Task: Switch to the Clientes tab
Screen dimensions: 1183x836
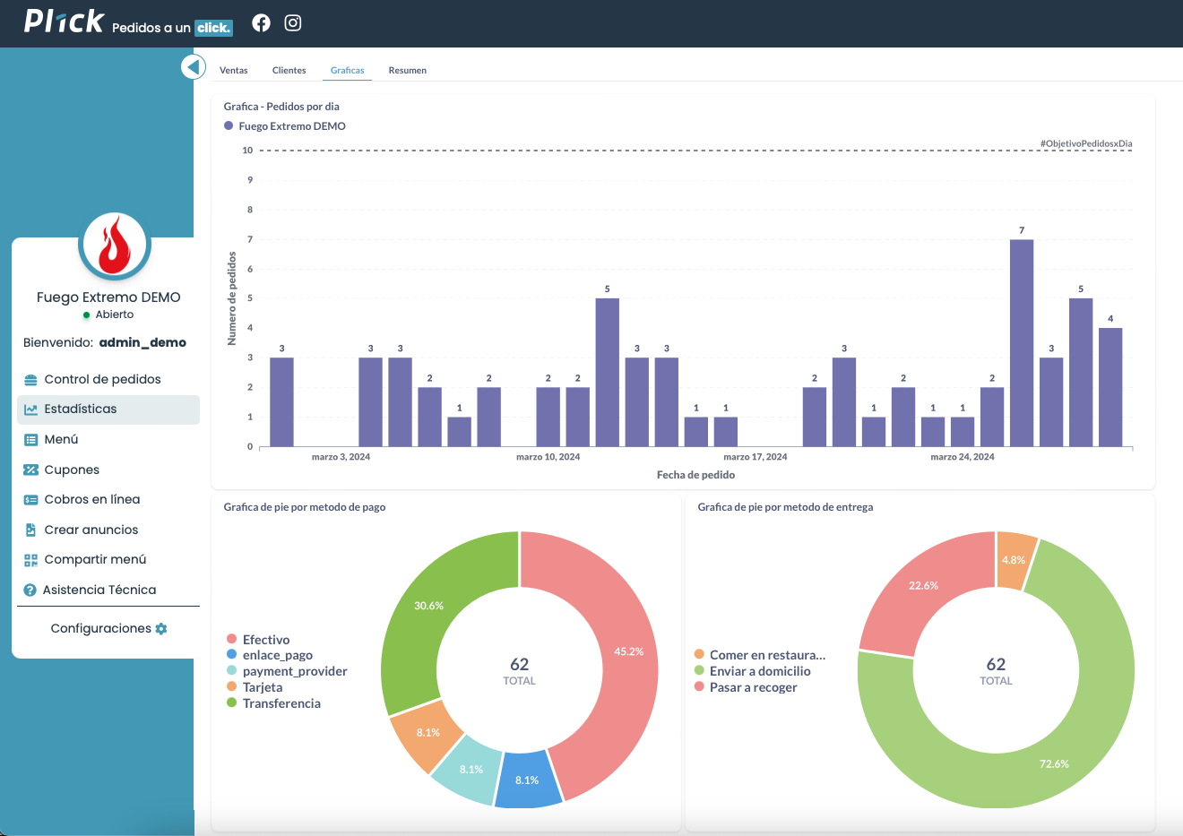Action: tap(289, 70)
